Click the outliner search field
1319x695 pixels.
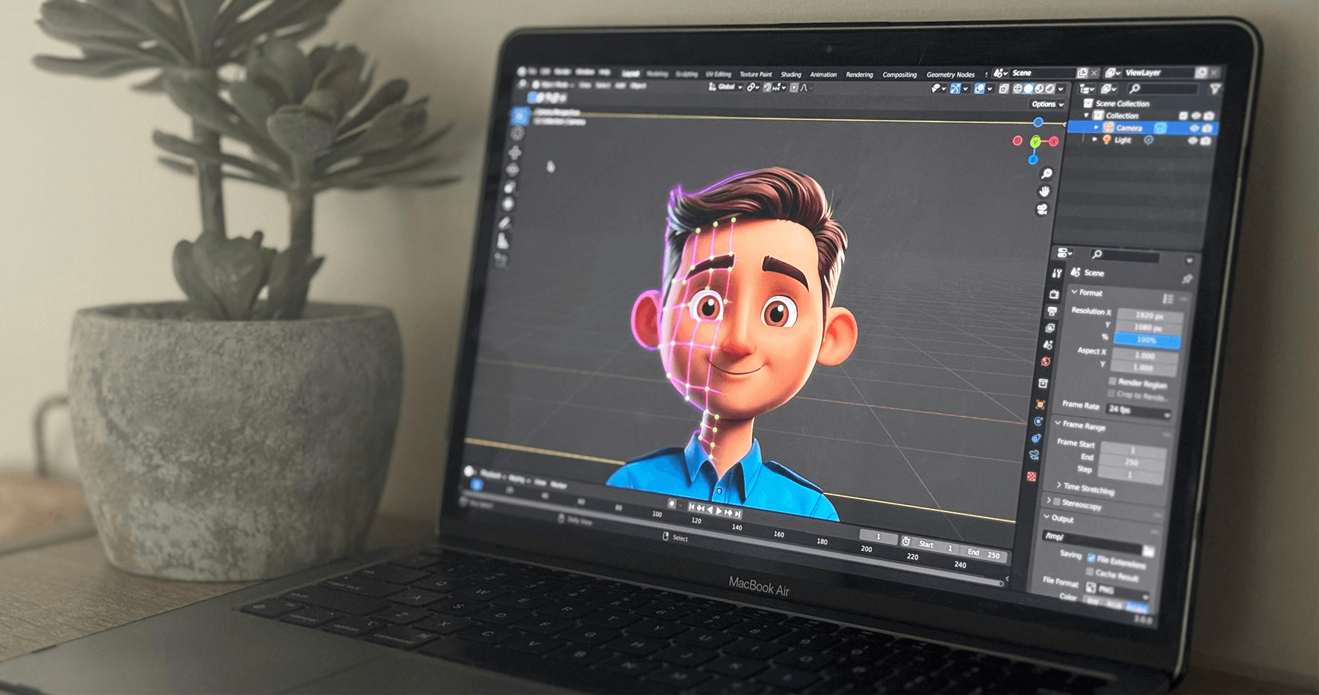tap(1163, 89)
